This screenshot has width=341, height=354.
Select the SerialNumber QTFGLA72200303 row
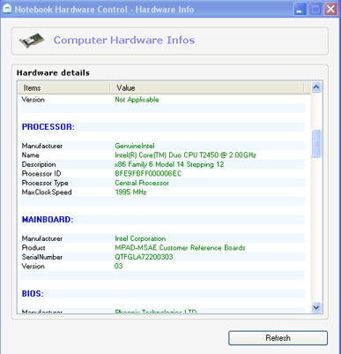coord(162,257)
